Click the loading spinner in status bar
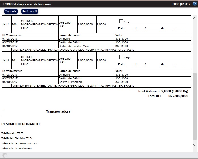This screenshot has width=198, height=159. [5, 156]
